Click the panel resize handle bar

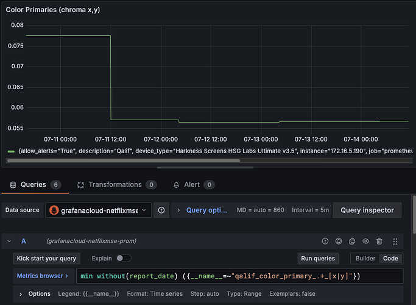tap(205, 168)
